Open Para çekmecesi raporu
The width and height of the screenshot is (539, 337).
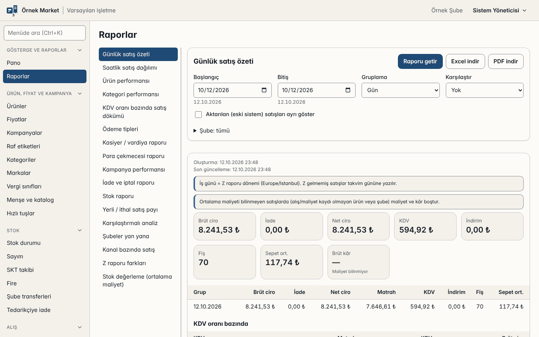coord(138,156)
